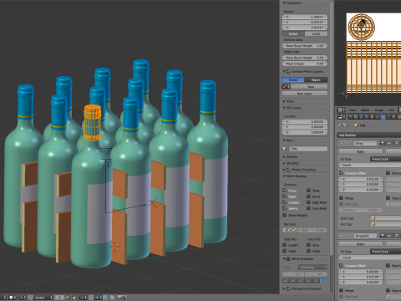Expand the Shading panel
This screenshot has height=301, width=401.
[284, 163]
